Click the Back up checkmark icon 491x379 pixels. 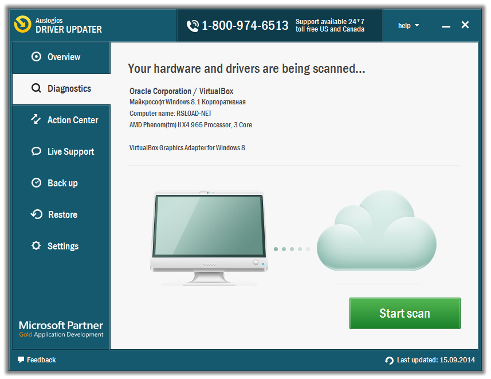tap(37, 183)
